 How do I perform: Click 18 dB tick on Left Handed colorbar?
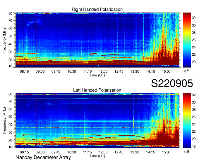194,146
